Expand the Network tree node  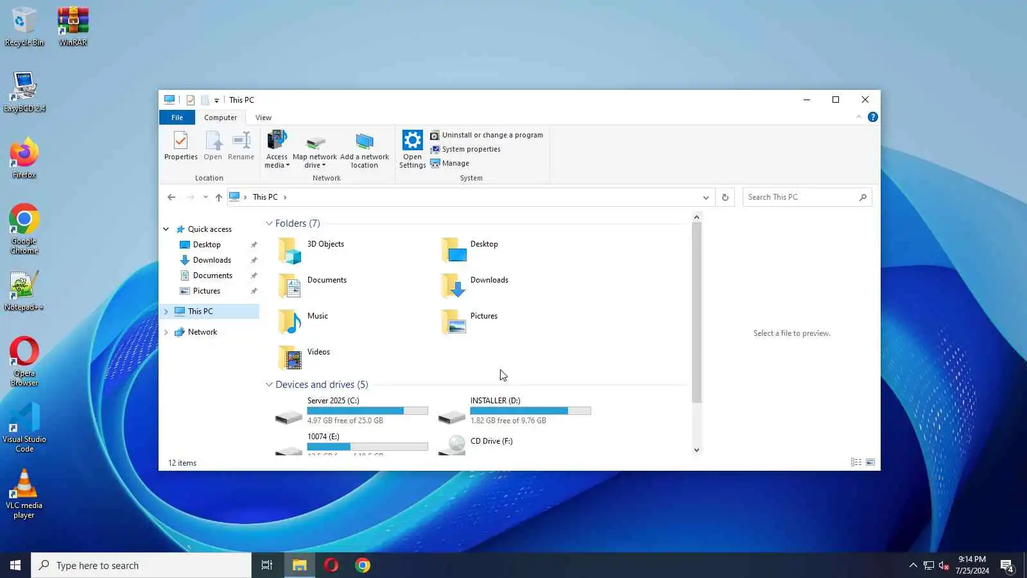tap(166, 332)
